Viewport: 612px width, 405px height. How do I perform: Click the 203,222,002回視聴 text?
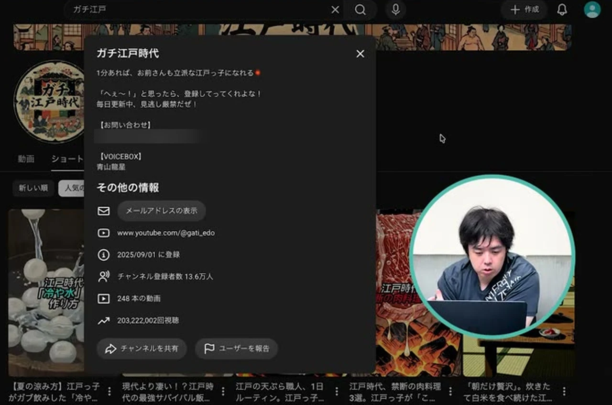(x=148, y=320)
